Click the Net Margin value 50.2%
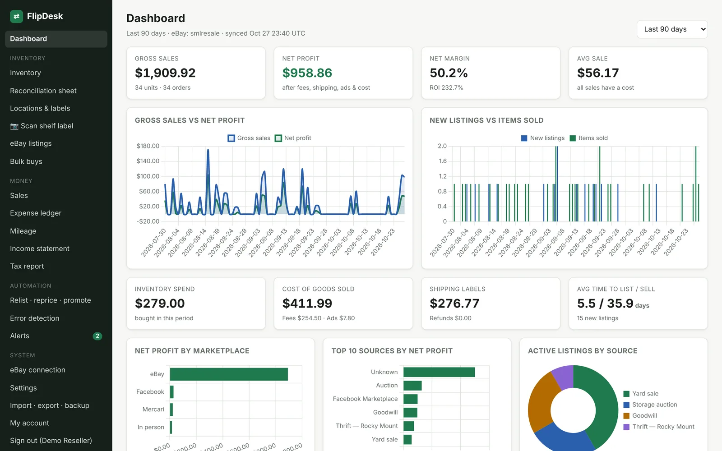Viewport: 722px width, 451px height. click(449, 73)
